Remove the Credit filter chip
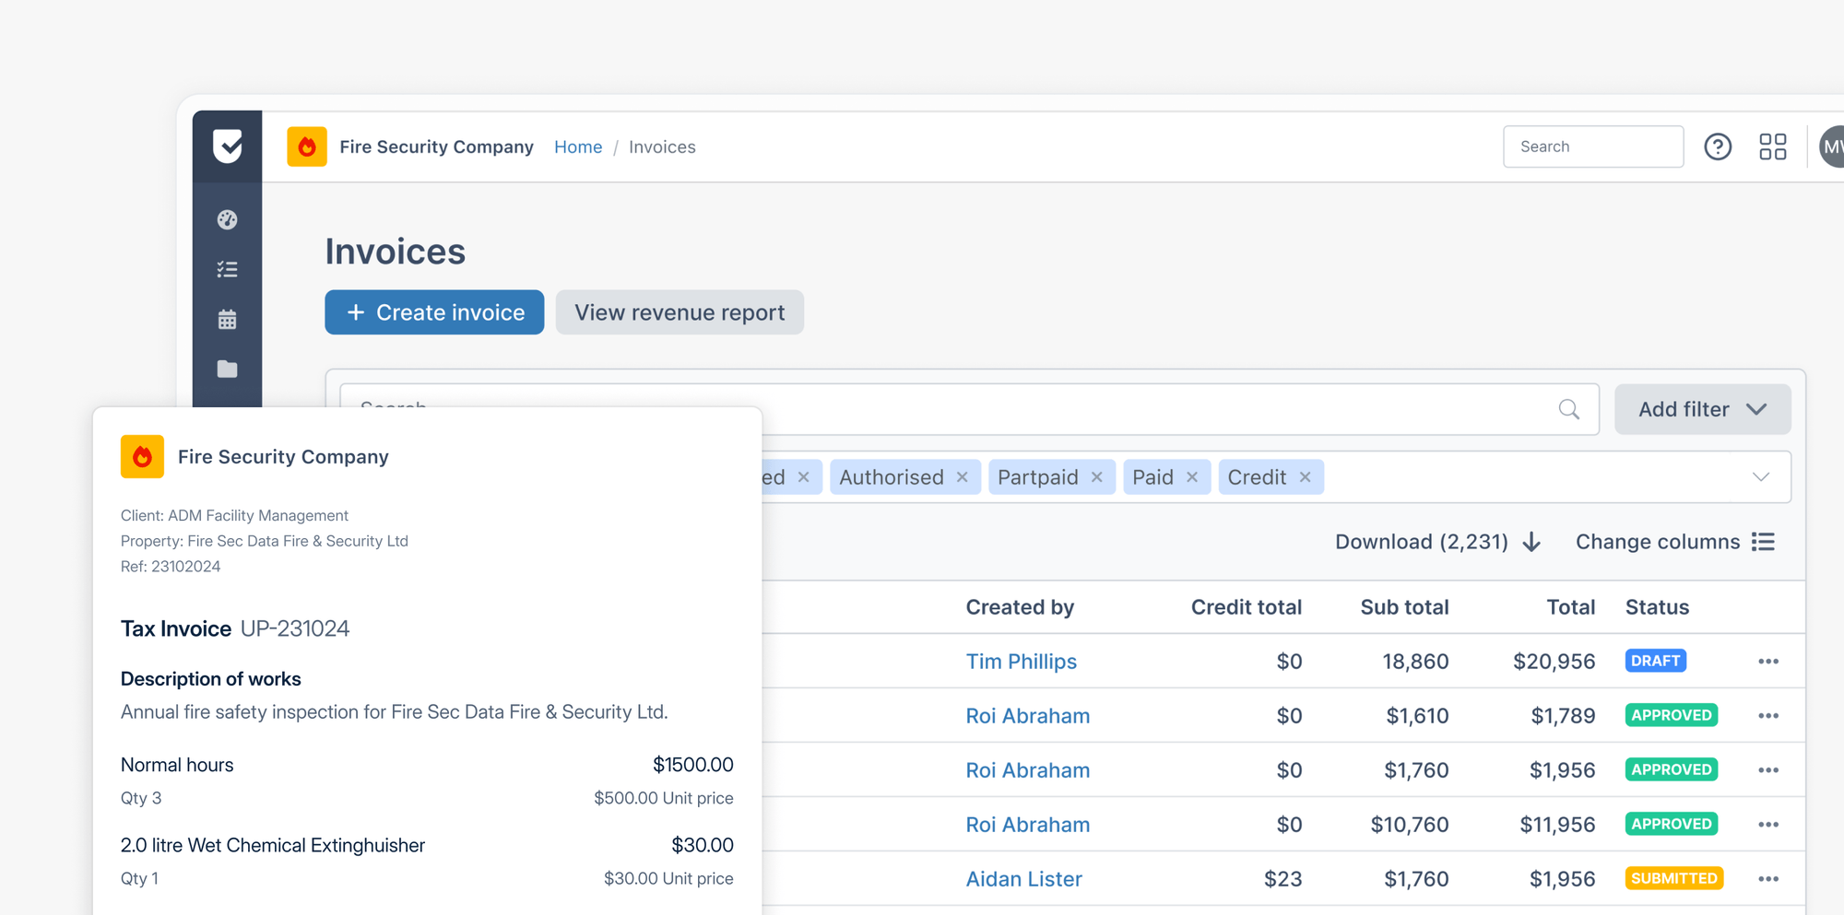Viewport: 1844px width, 915px height. coord(1306,476)
